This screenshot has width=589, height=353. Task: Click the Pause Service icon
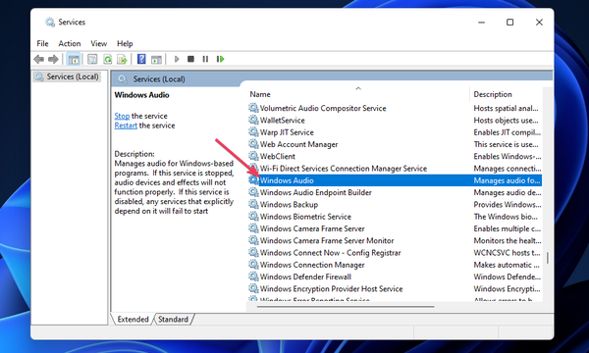[205, 59]
